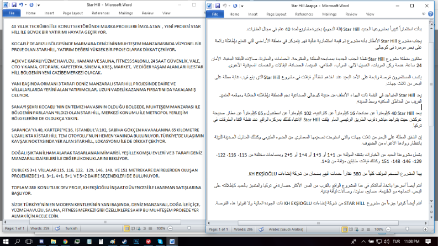
Task: Switch Arapça window to Web Layout view
Action: pyautogui.click(x=356, y=229)
